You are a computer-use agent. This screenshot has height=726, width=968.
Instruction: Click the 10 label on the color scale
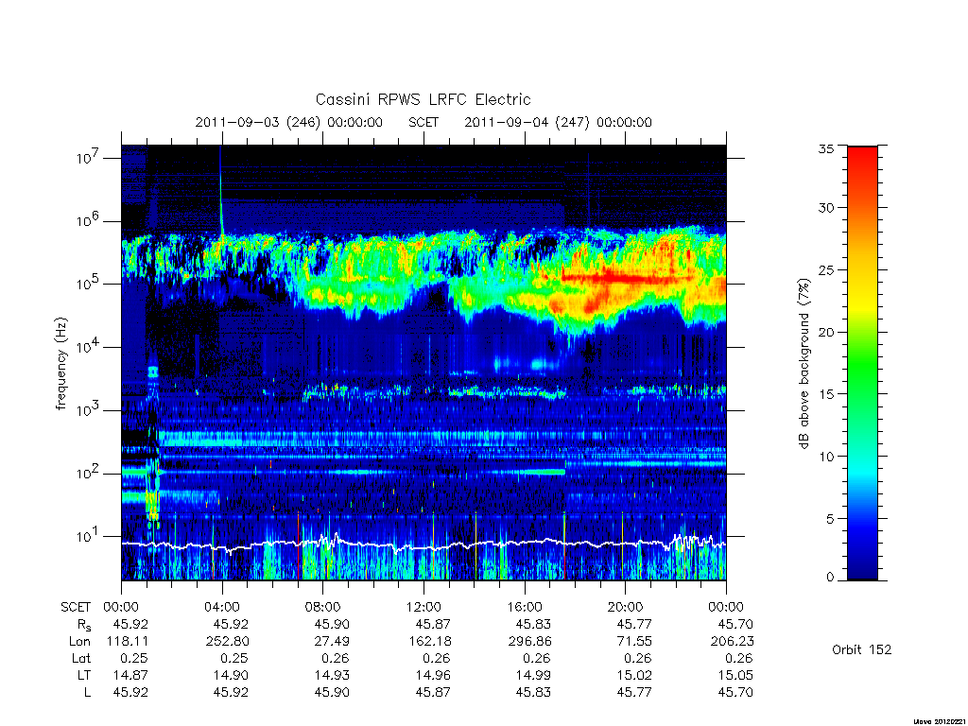(826, 457)
